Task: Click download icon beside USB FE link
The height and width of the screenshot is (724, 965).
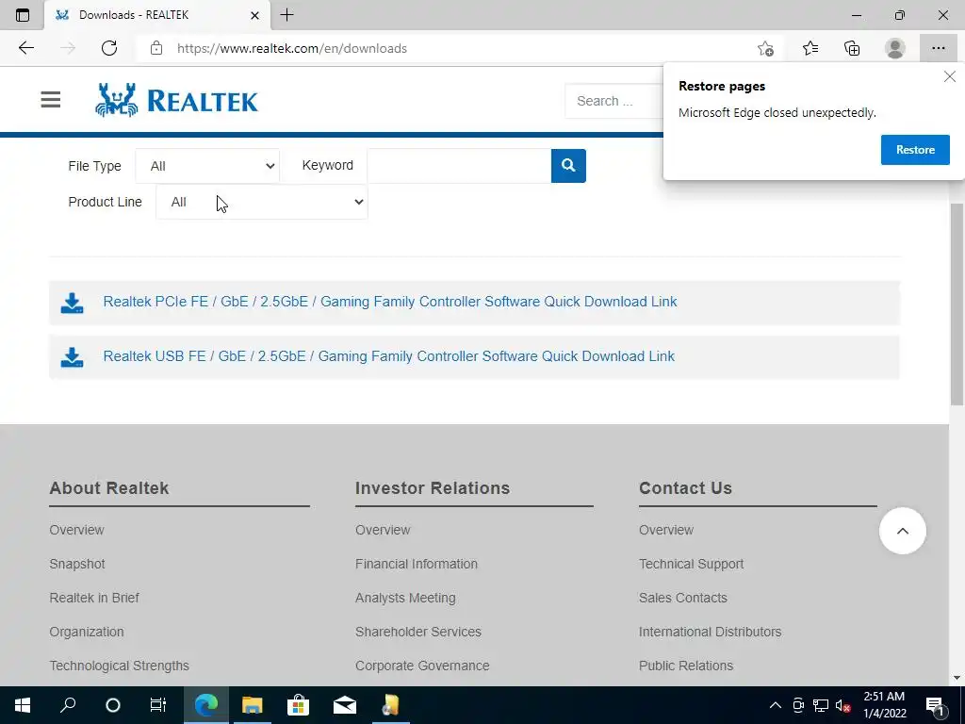Action: click(x=72, y=357)
